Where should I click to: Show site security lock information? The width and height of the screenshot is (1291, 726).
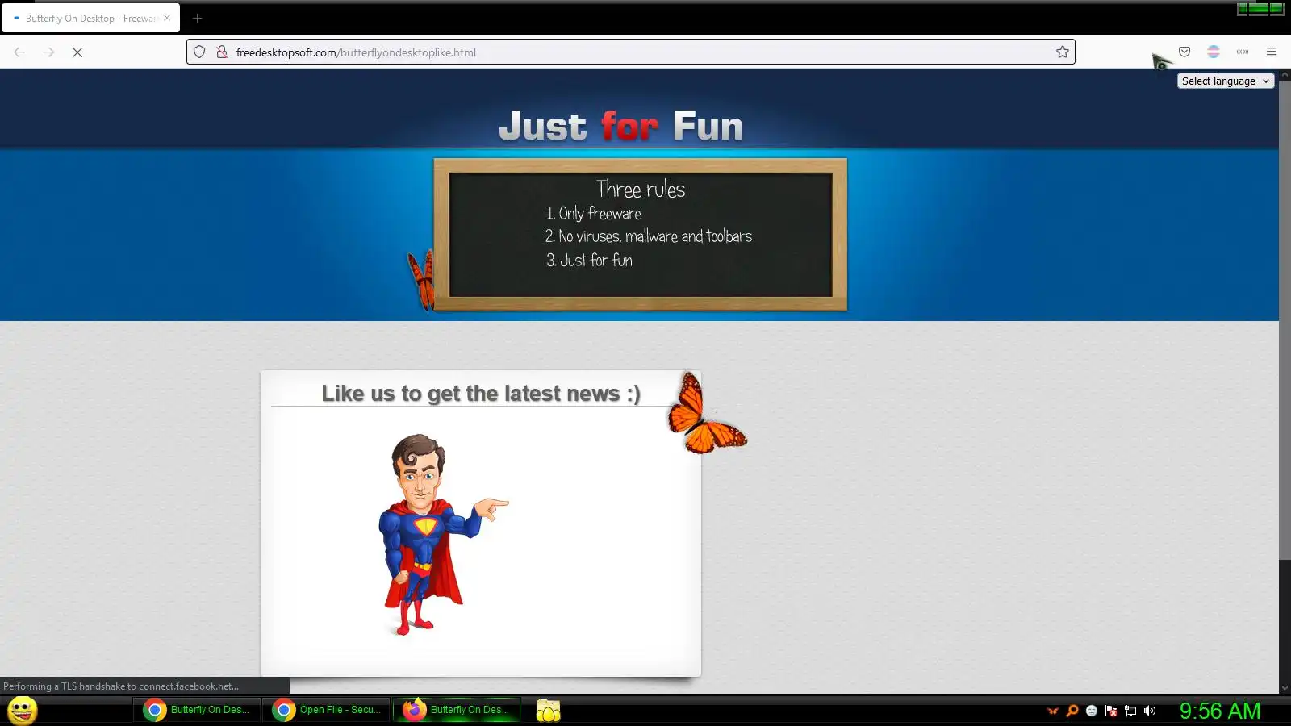pos(222,52)
